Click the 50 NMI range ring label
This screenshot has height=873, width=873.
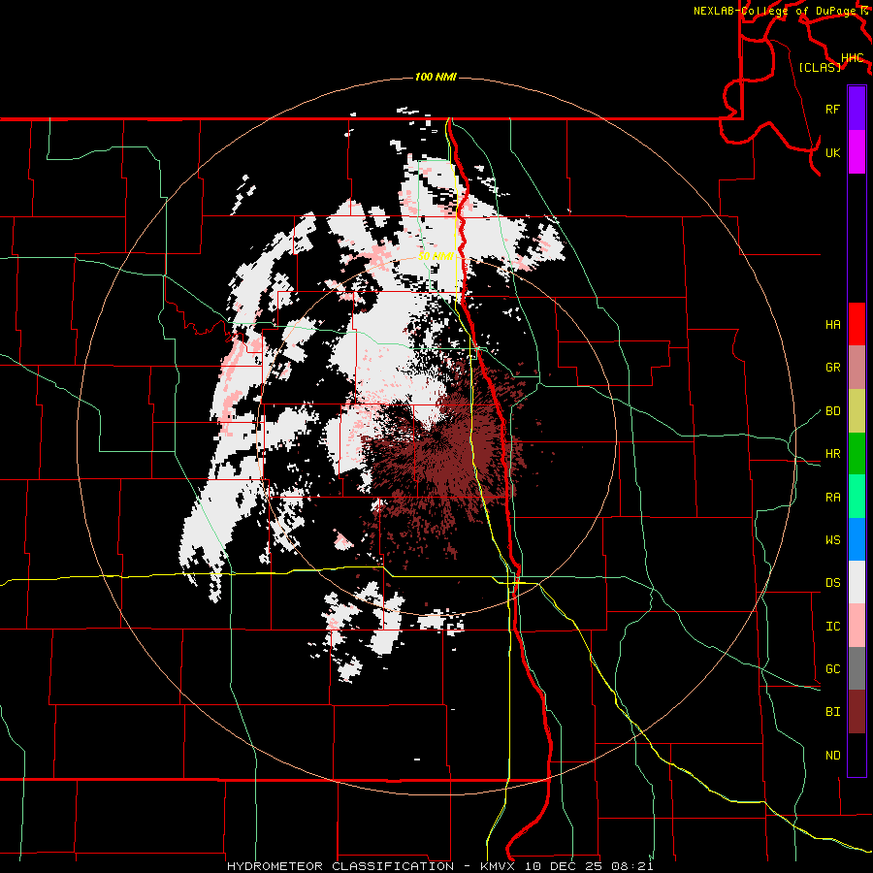click(436, 256)
